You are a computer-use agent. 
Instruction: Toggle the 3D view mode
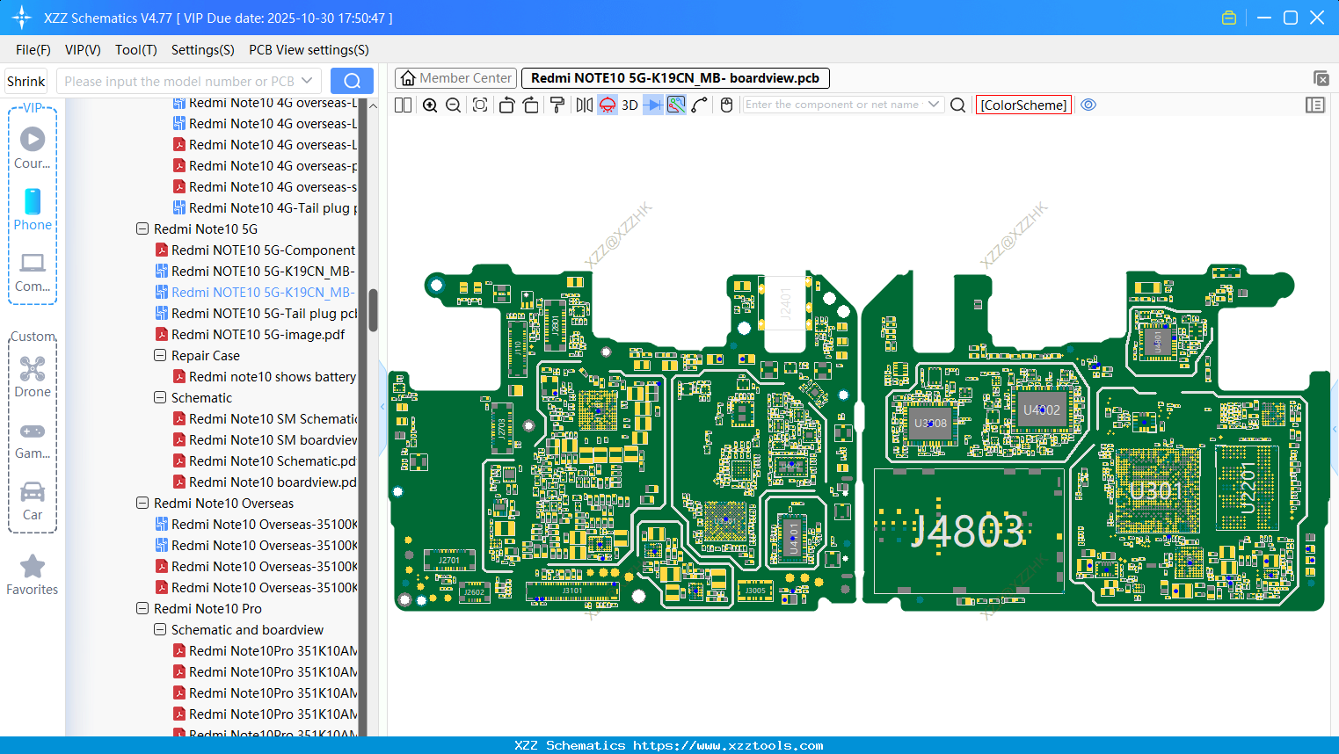[x=629, y=105]
